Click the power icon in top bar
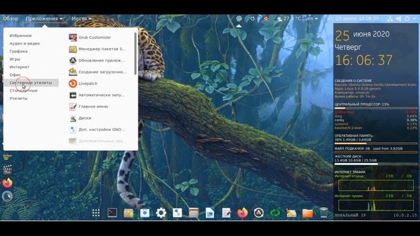Viewport: 420px width, 236px height. click(x=407, y=18)
